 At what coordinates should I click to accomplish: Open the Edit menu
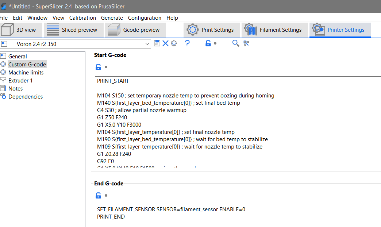point(18,18)
